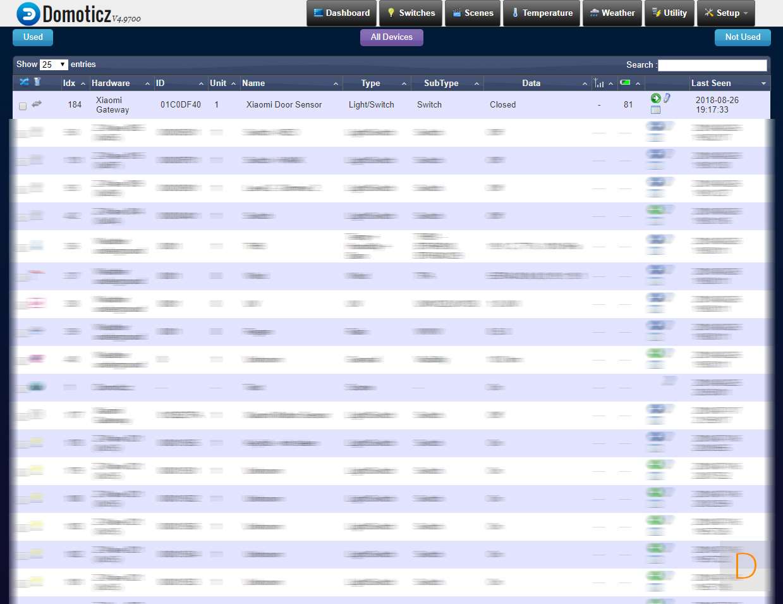The width and height of the screenshot is (783, 604).
Task: Sort table by Last Seen column
Action: [729, 83]
